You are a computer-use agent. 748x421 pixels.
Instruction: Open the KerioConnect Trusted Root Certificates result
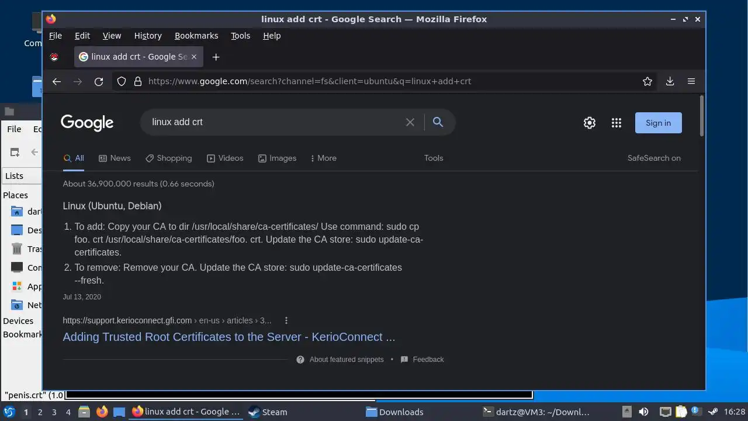point(229,337)
